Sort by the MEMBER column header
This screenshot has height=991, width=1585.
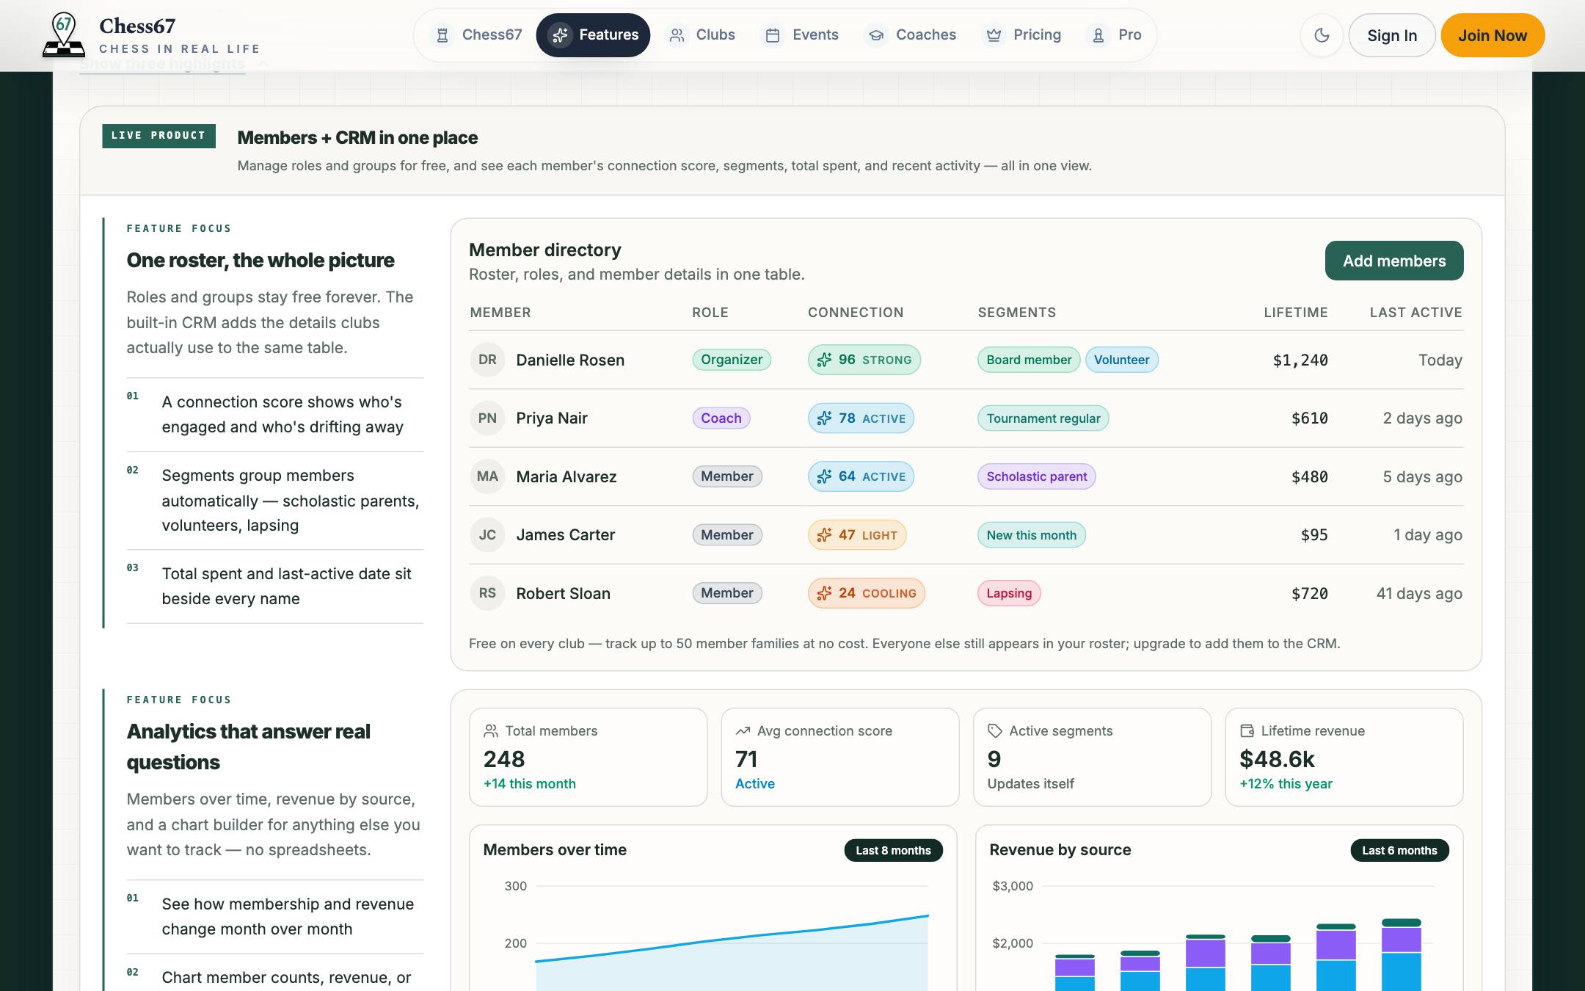coord(500,313)
